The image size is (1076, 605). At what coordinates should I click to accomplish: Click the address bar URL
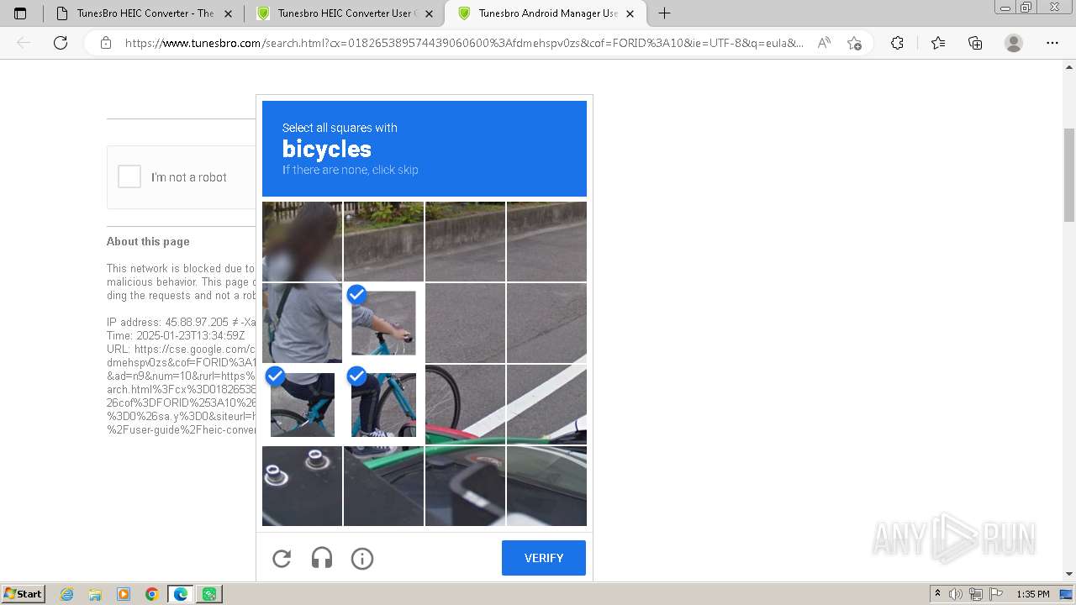click(x=464, y=43)
